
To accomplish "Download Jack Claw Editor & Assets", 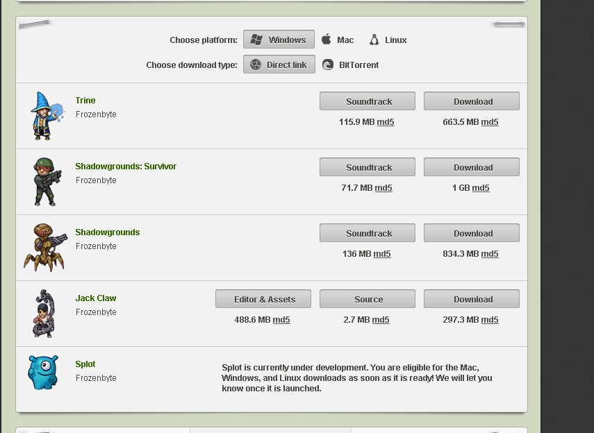I will pos(263,298).
